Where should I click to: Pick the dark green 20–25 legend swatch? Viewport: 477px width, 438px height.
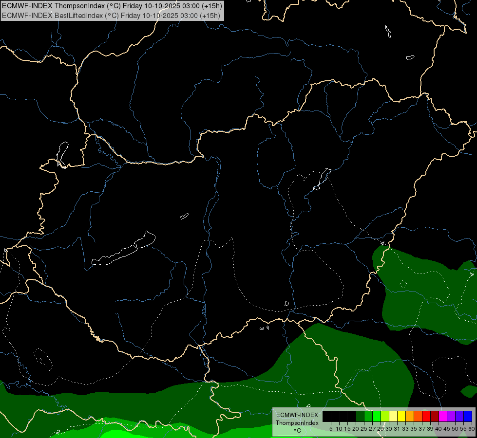(x=360, y=416)
